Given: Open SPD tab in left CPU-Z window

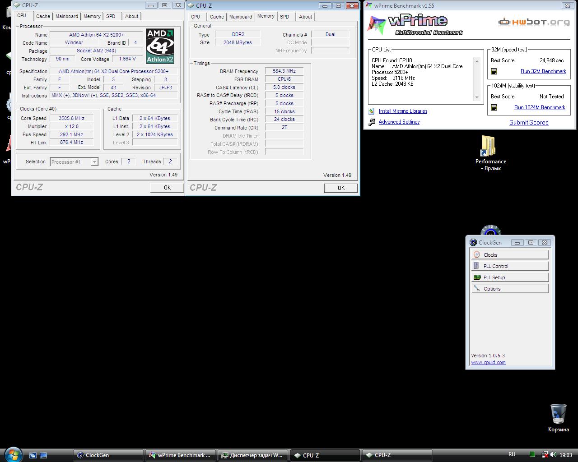Looking at the screenshot, I should [111, 16].
